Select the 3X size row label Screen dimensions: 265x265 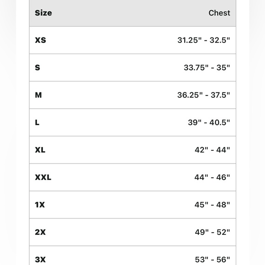pos(40,260)
